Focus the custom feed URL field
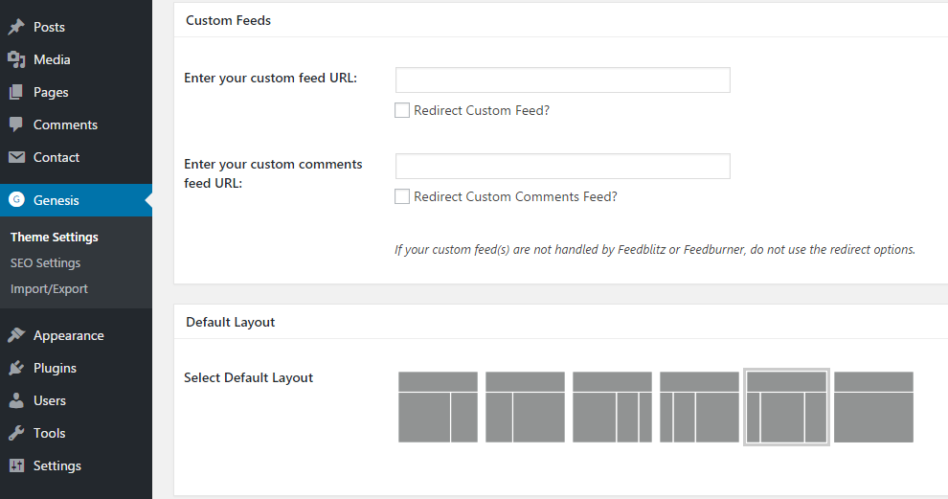The image size is (948, 499). (x=563, y=79)
